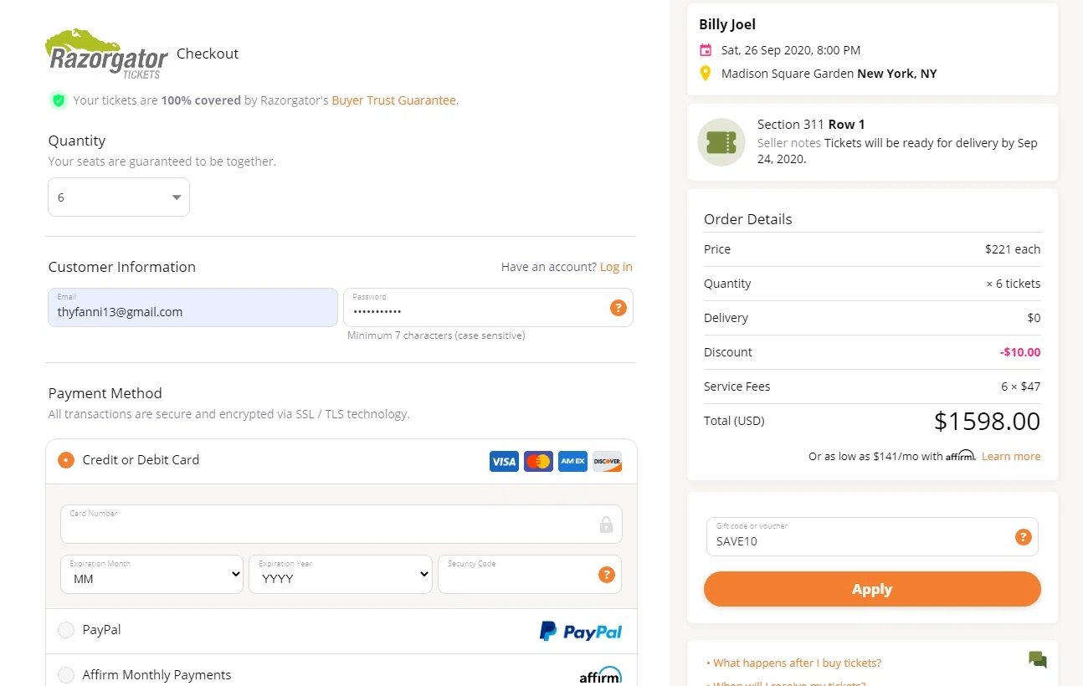
Task: Click the $1598.00 total amount
Action: tap(988, 421)
